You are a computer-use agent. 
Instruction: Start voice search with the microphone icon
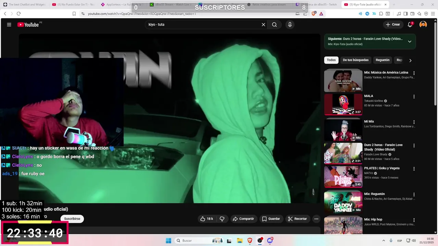click(290, 25)
